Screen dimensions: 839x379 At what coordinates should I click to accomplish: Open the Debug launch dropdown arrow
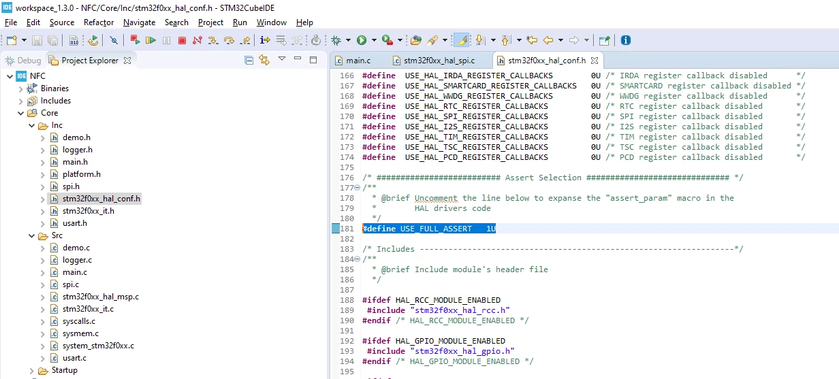pyautogui.click(x=348, y=40)
